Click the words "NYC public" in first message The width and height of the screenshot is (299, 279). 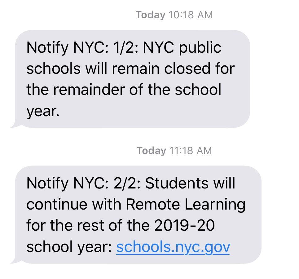(182, 48)
